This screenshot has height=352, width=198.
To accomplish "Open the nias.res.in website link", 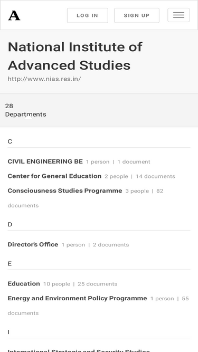I will click(44, 79).
